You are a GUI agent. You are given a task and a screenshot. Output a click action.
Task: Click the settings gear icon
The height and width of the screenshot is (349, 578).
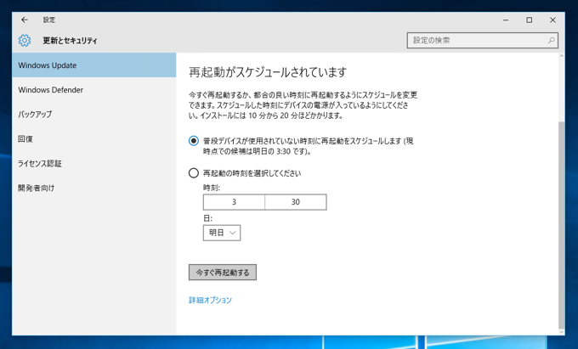coord(25,41)
